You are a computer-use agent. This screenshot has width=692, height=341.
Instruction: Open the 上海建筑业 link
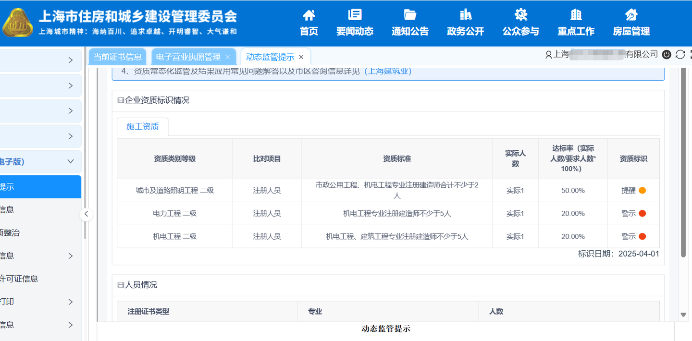[x=387, y=71]
